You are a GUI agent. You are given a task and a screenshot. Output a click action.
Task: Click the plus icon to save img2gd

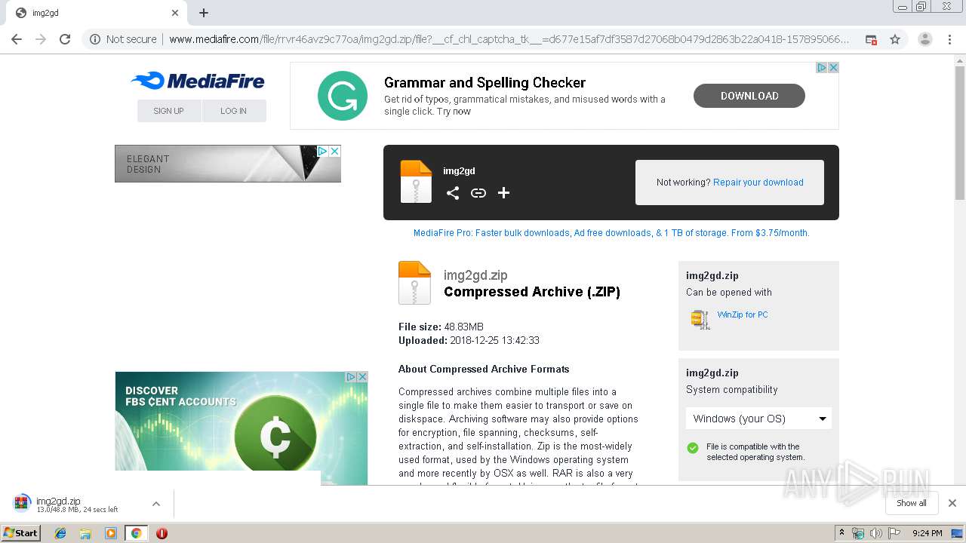(504, 193)
